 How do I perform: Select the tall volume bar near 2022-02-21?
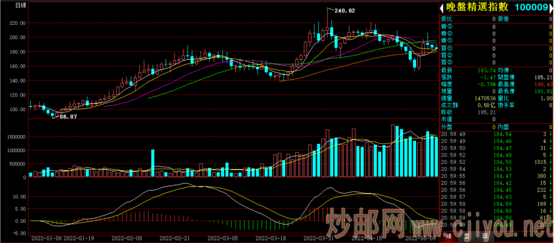(153, 163)
